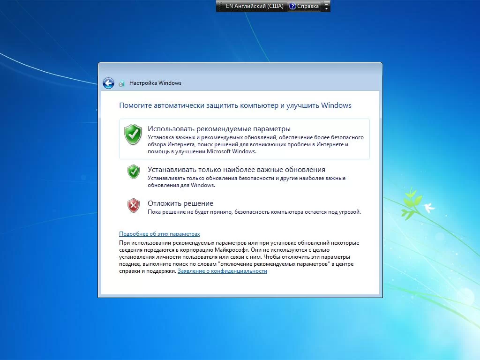Viewport: 480px width, 360px height.
Task: Open language bar options down-arrow
Action: [x=326, y=8]
